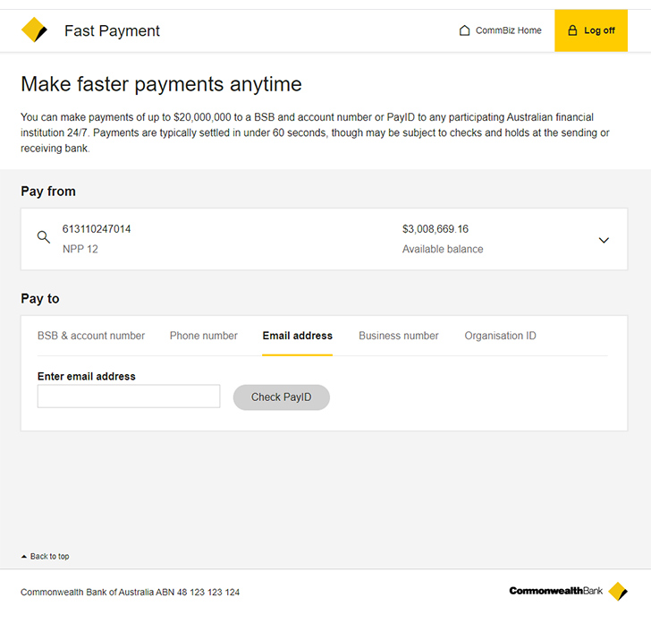Choose the Organisation ID tab

point(500,336)
